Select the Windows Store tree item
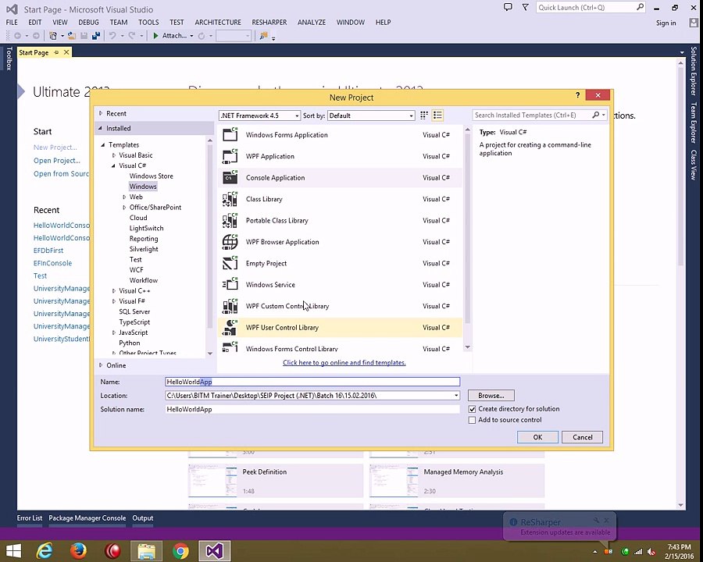The width and height of the screenshot is (703, 562). 151,176
